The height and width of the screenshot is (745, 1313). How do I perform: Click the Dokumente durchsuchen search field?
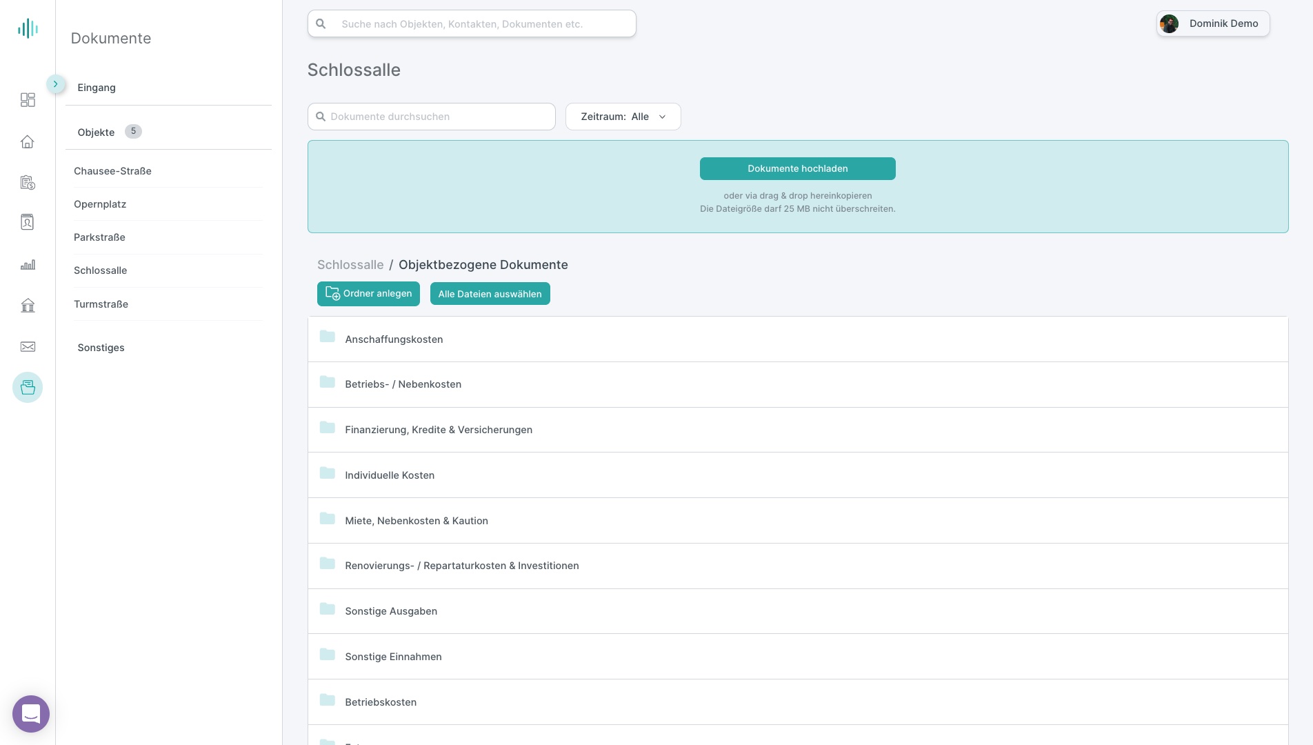click(x=432, y=117)
